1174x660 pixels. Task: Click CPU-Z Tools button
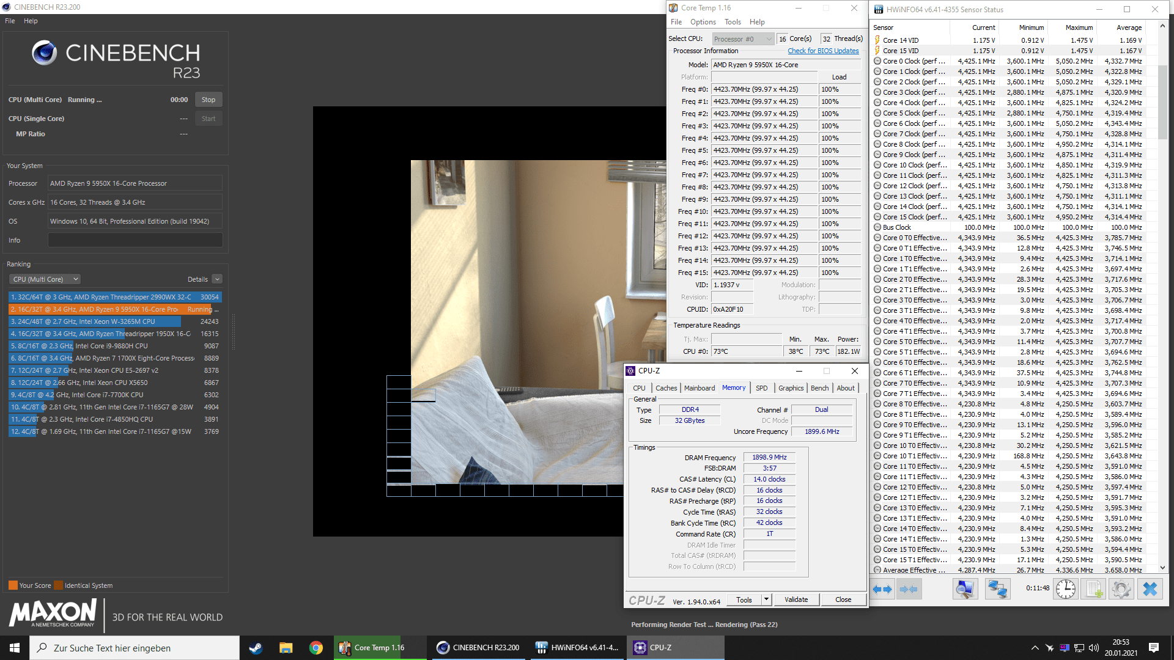tap(744, 599)
